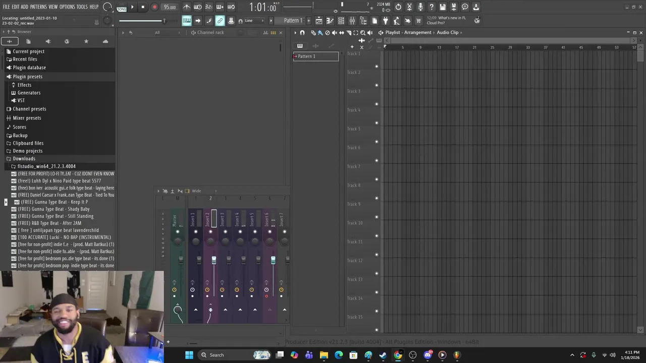The image size is (646, 363).
Task: Click the download tray icon
Action: [x=476, y=7]
